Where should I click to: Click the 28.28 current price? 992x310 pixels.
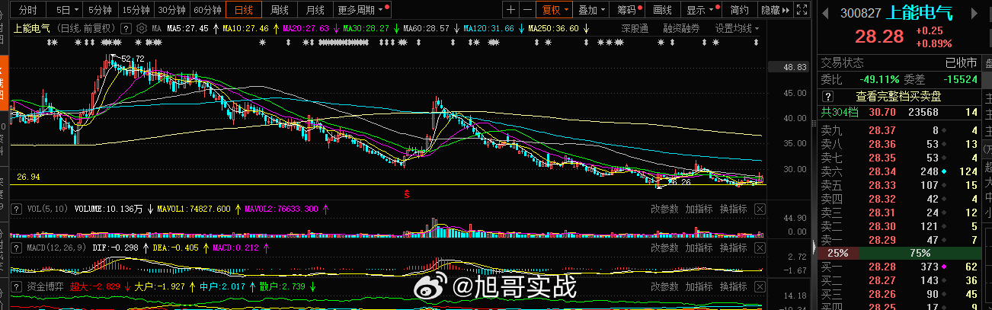pos(879,37)
